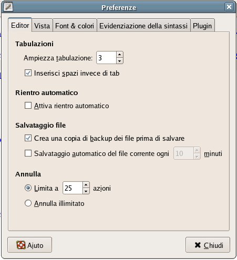Image resolution: width=237 pixels, height=260 pixels.
Task: Click the Ampiezza tabulazione value field
Action: [106, 58]
